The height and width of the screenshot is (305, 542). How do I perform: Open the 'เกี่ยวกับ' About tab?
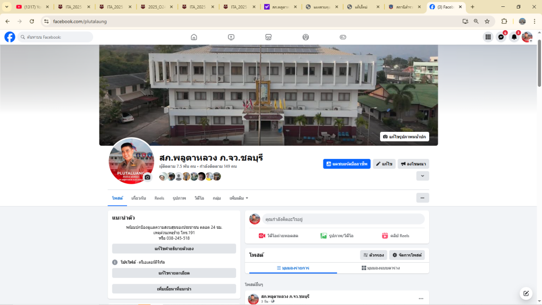[x=139, y=198]
